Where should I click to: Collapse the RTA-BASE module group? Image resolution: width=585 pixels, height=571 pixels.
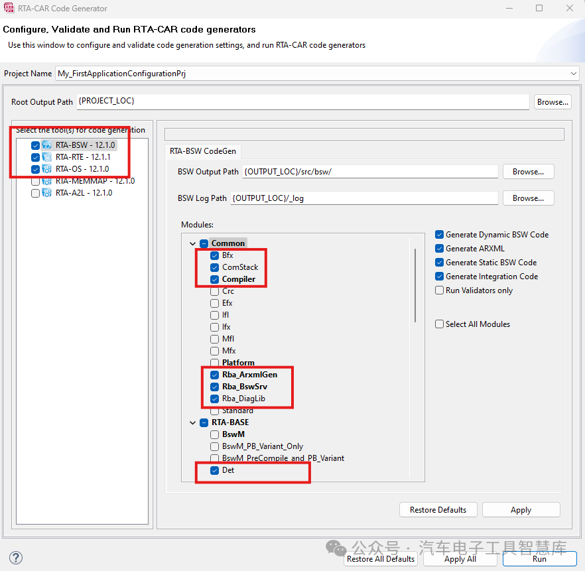tap(192, 422)
